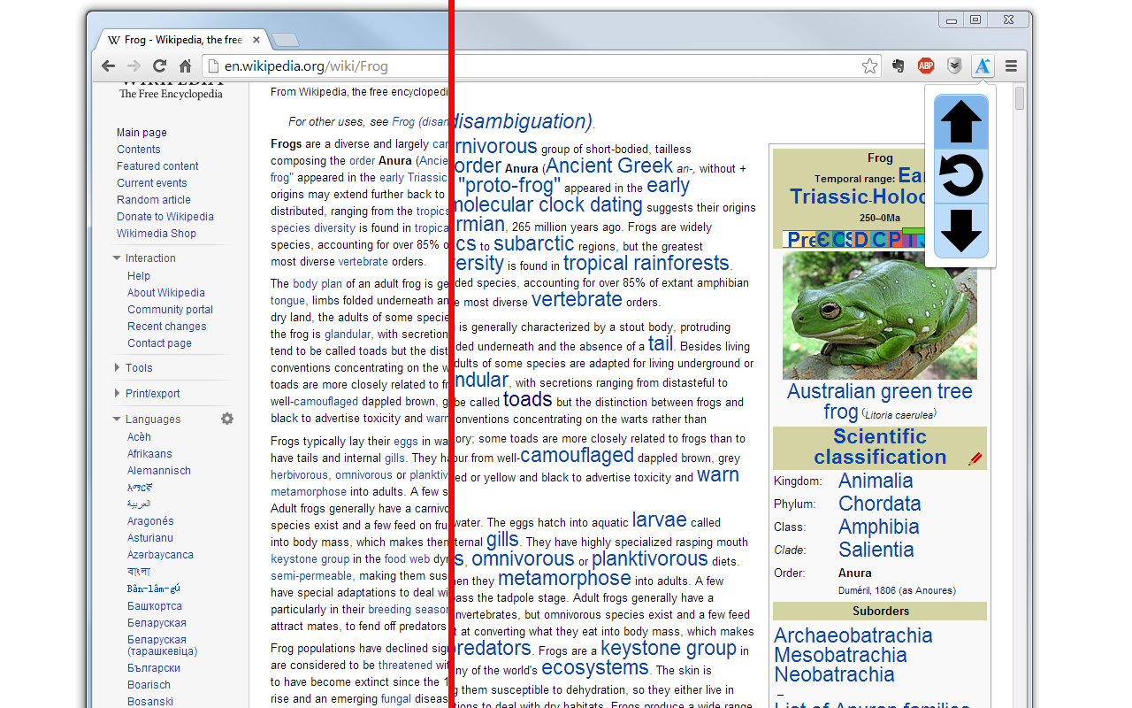Image resolution: width=1132 pixels, height=708 pixels.
Task: Switch to the Alemannisch language version
Action: point(159,471)
